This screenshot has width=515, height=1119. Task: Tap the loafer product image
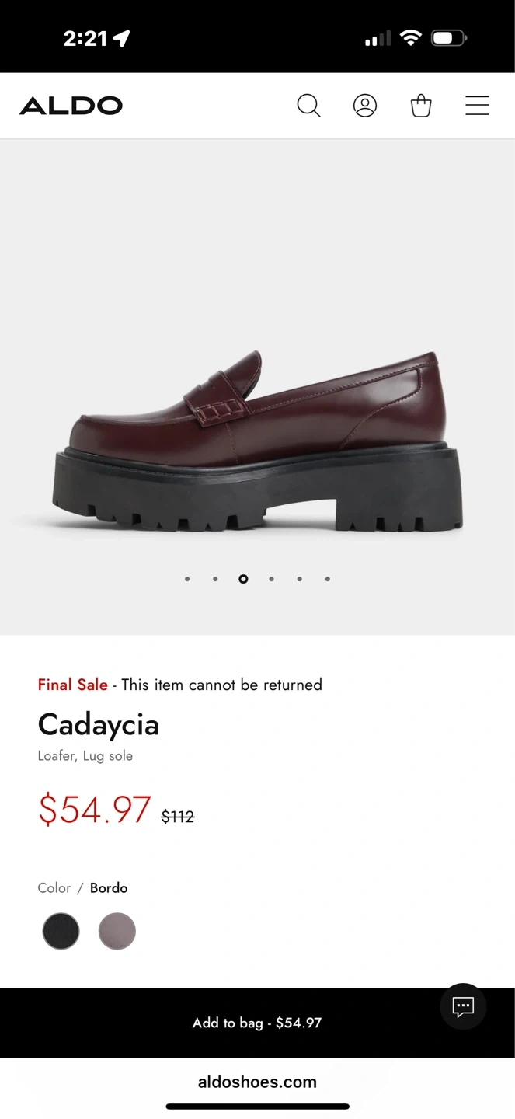[x=258, y=443]
